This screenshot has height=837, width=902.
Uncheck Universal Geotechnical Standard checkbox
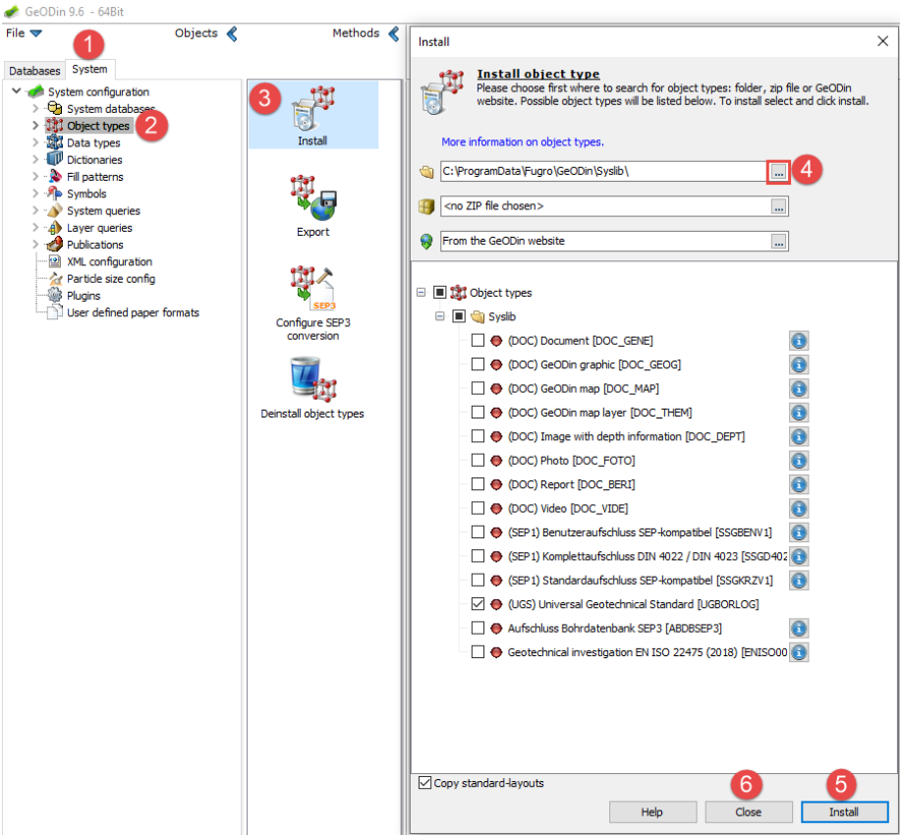click(478, 604)
